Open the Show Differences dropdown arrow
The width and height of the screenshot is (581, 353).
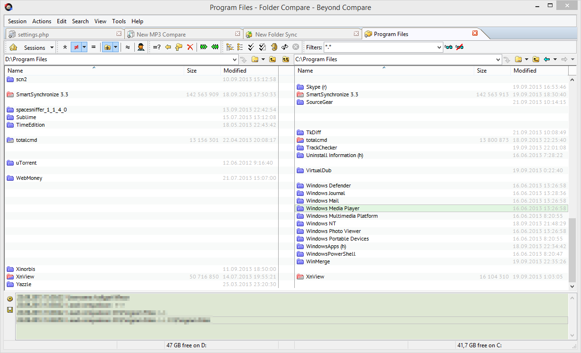tap(84, 47)
